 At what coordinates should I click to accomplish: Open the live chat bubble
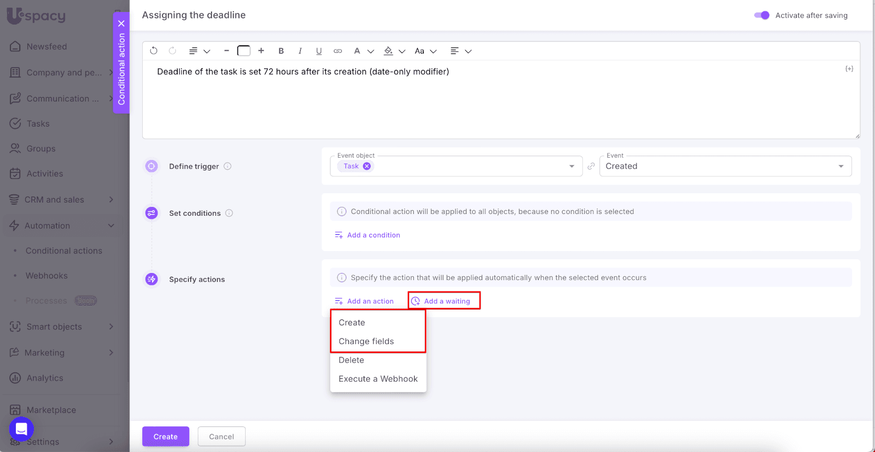coord(21,429)
